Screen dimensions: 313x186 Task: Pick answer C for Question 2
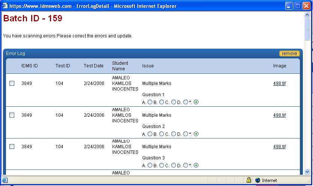point(173,134)
